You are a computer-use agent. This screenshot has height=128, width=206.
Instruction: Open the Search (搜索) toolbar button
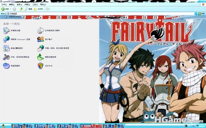pos(28,9)
